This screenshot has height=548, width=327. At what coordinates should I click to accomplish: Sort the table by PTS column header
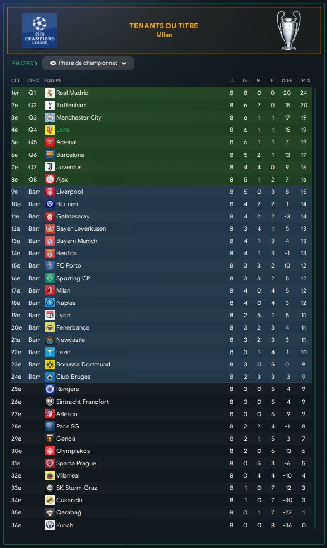click(306, 80)
